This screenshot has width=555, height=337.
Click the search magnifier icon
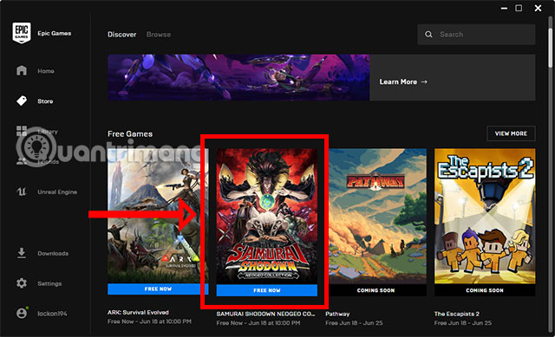428,35
